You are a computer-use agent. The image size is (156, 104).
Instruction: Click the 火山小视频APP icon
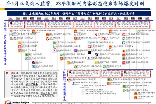(x=103, y=39)
